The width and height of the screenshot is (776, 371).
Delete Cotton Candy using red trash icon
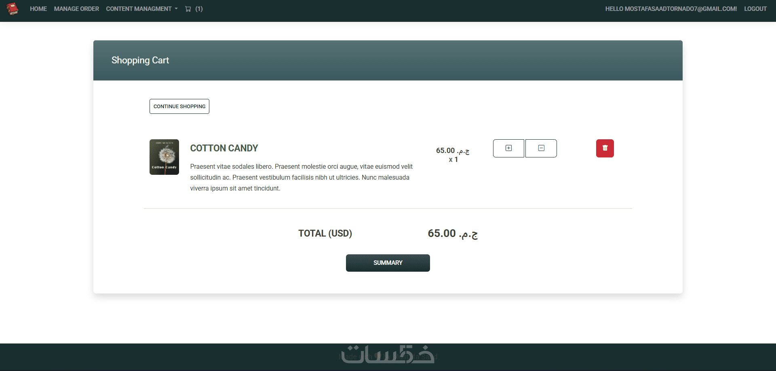[x=605, y=148]
